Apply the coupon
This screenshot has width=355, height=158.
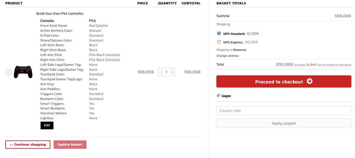(284, 123)
